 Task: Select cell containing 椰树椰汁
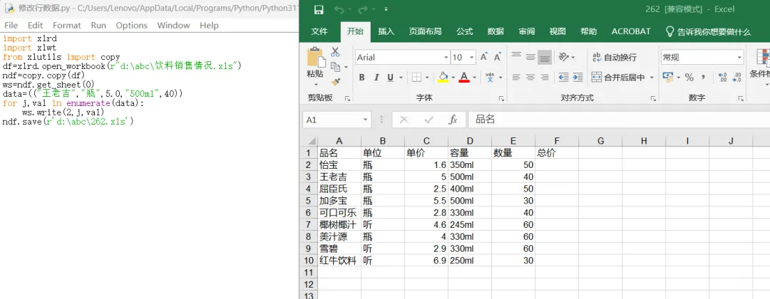339,225
